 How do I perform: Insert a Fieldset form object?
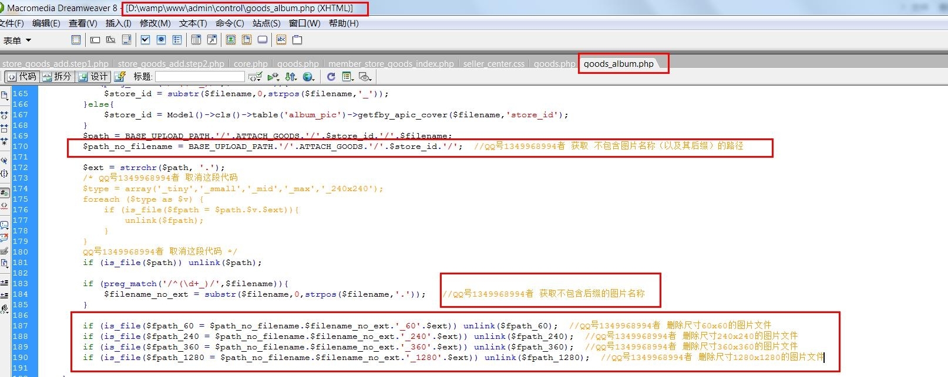point(297,40)
